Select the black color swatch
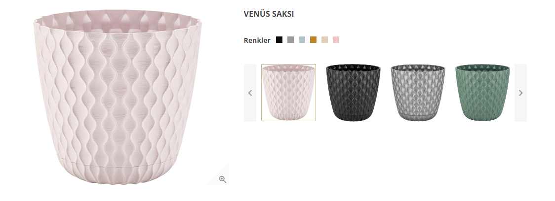Viewport: 555px width, 201px height. [x=279, y=40]
